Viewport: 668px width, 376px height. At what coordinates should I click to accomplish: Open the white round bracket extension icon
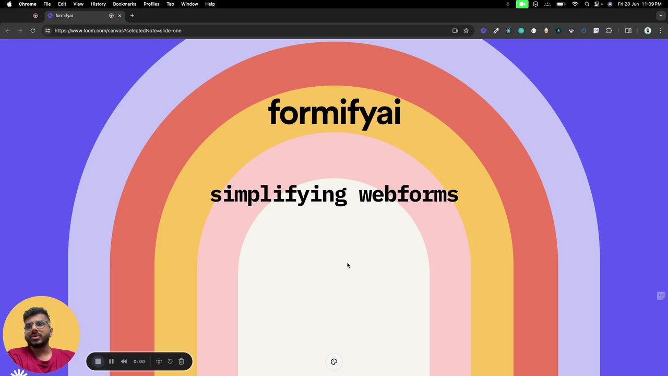click(533, 31)
